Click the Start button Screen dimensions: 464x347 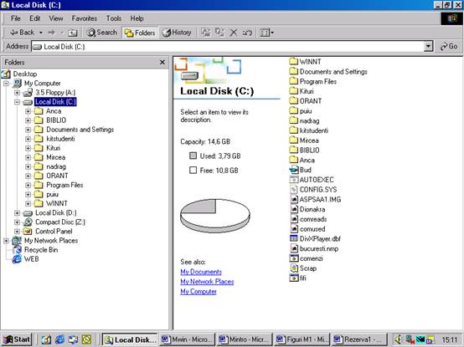point(17,339)
